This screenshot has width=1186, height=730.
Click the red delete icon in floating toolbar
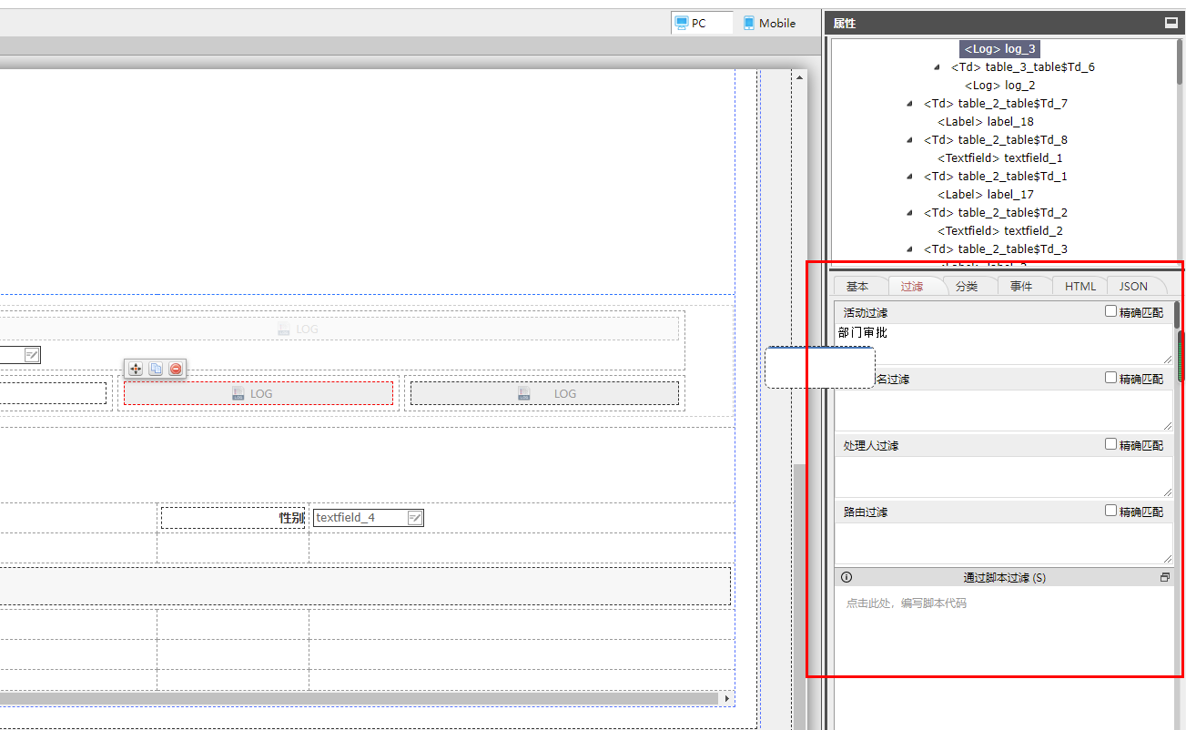tap(176, 369)
